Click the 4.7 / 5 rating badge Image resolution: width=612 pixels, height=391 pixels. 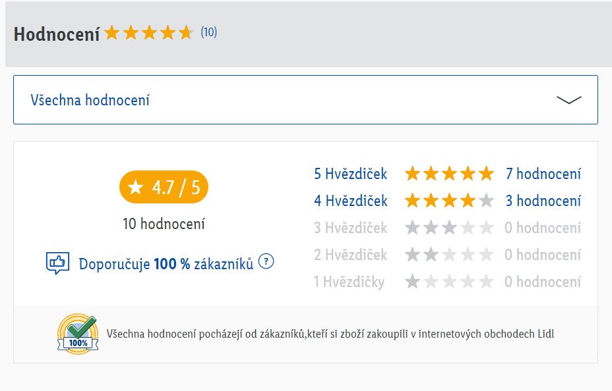[164, 188]
